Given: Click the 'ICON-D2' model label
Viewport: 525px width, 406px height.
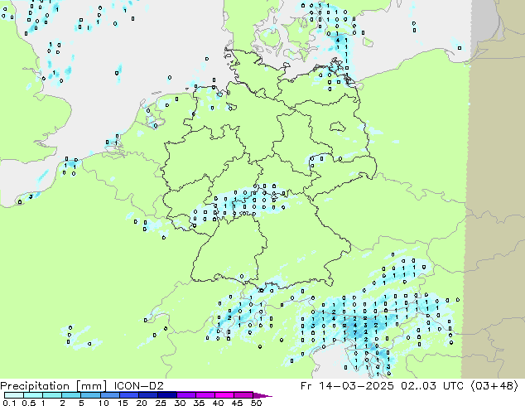Looking at the screenshot, I should 138,386.
